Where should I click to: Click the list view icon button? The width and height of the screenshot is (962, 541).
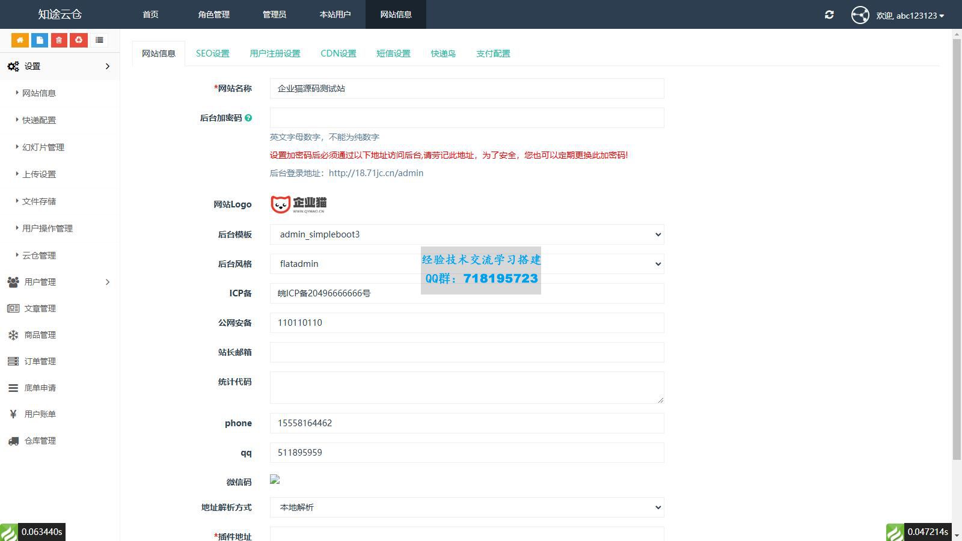tap(99, 40)
